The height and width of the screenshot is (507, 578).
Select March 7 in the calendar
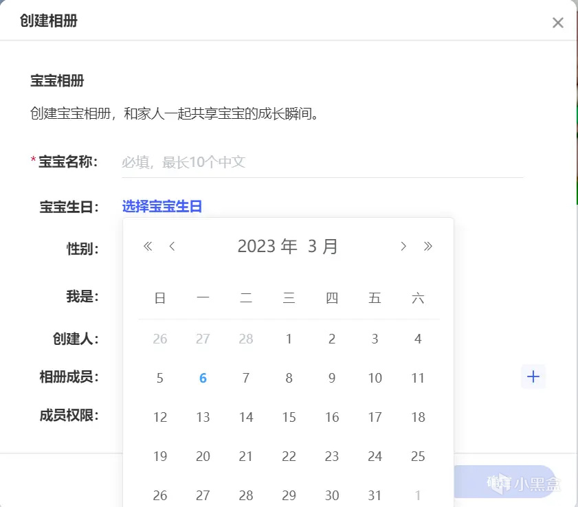(246, 378)
